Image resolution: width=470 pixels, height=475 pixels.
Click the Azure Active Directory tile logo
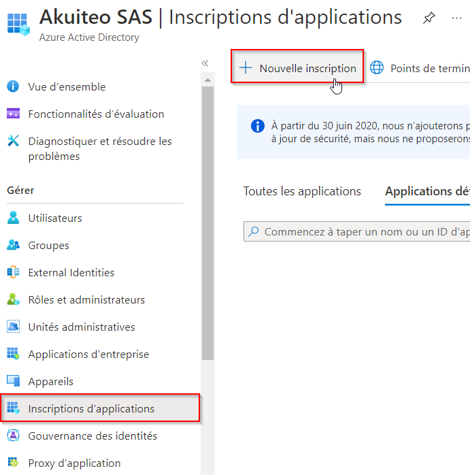click(18, 24)
